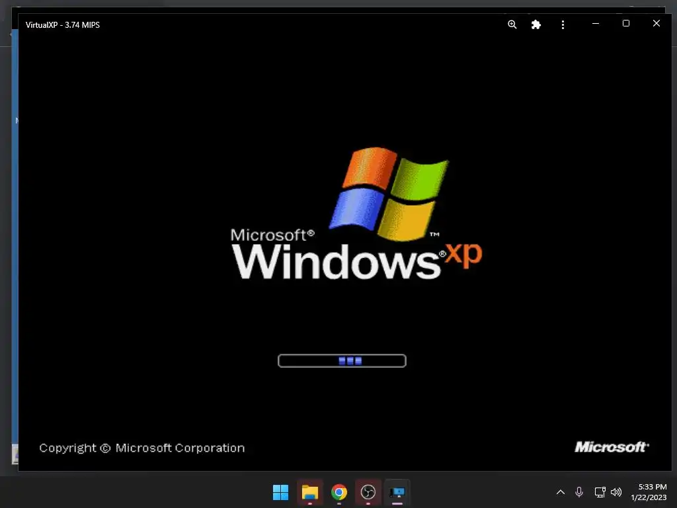677x508 pixels.
Task: Open File Explorer from the taskbar
Action: tap(310, 492)
